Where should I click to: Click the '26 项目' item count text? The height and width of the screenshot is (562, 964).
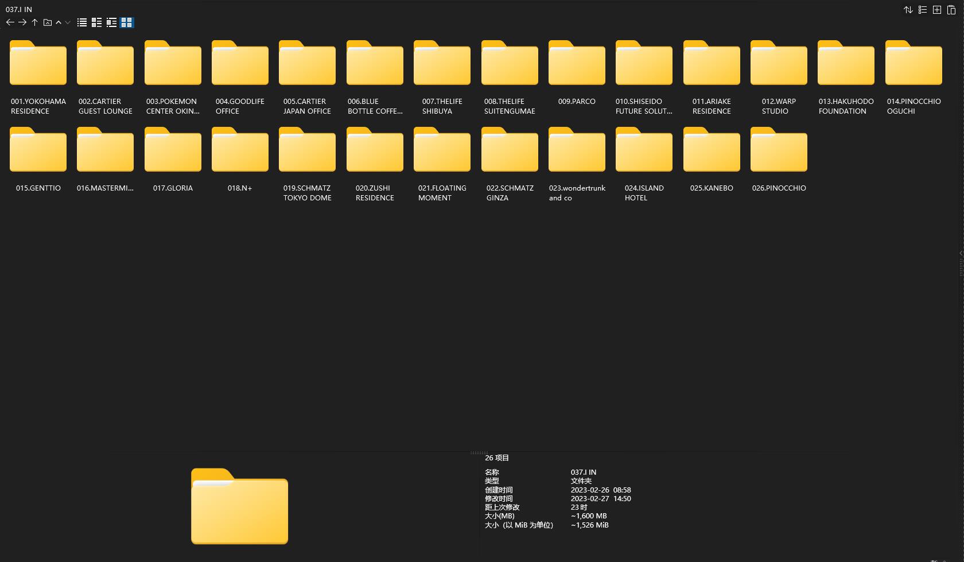coord(497,458)
